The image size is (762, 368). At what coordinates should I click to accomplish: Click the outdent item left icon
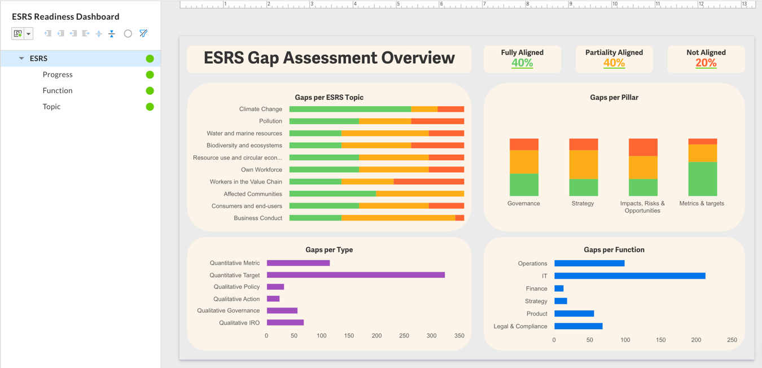click(x=73, y=34)
